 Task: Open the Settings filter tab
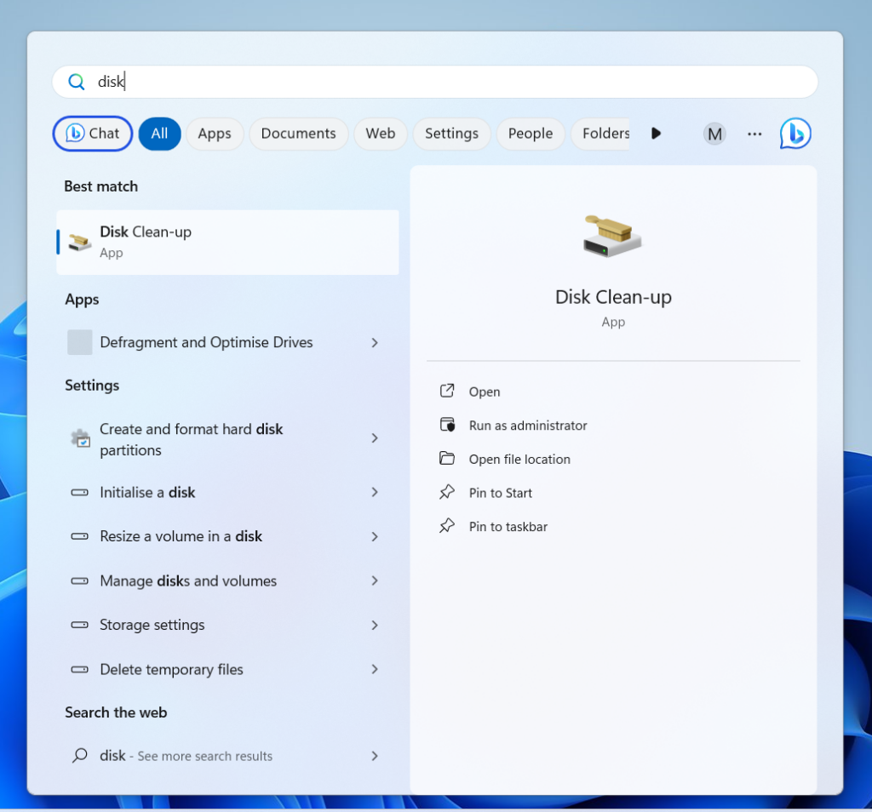(x=451, y=134)
